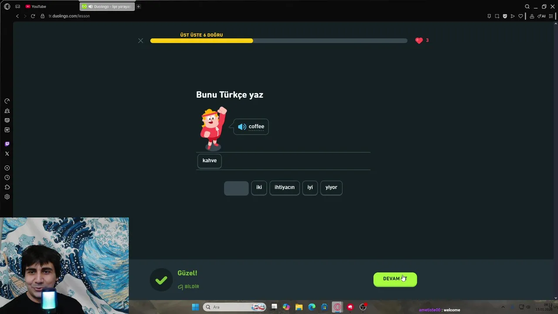
Task: Focus the tr.duolingo.com address bar
Action: tap(69, 16)
